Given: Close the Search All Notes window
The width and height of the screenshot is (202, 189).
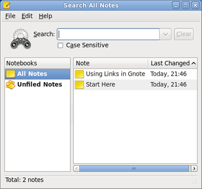Looking at the screenshot, I should pos(195,6).
